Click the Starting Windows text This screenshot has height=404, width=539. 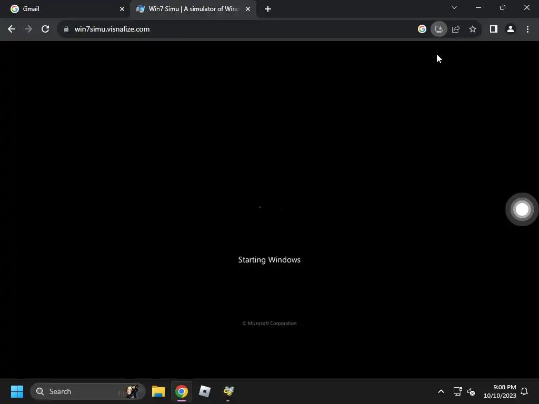(269, 260)
